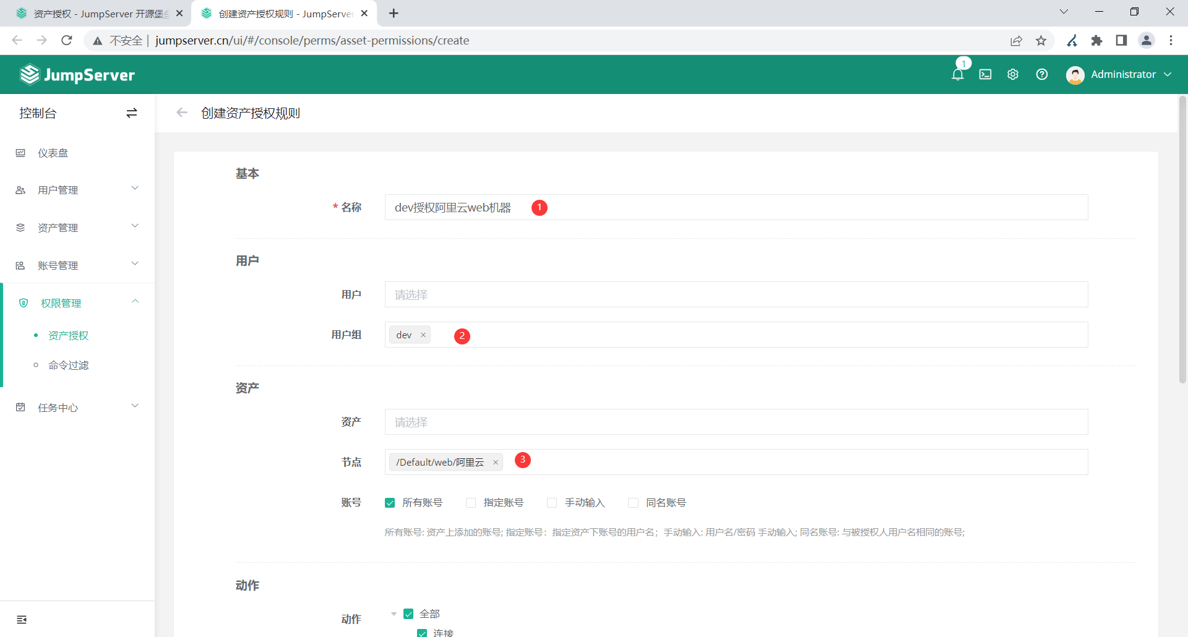Open the 命令过滤 submenu item

point(68,366)
